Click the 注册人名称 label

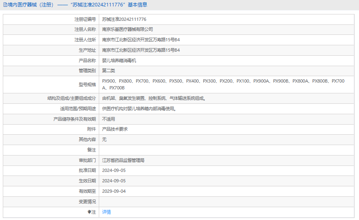[x=85, y=30]
